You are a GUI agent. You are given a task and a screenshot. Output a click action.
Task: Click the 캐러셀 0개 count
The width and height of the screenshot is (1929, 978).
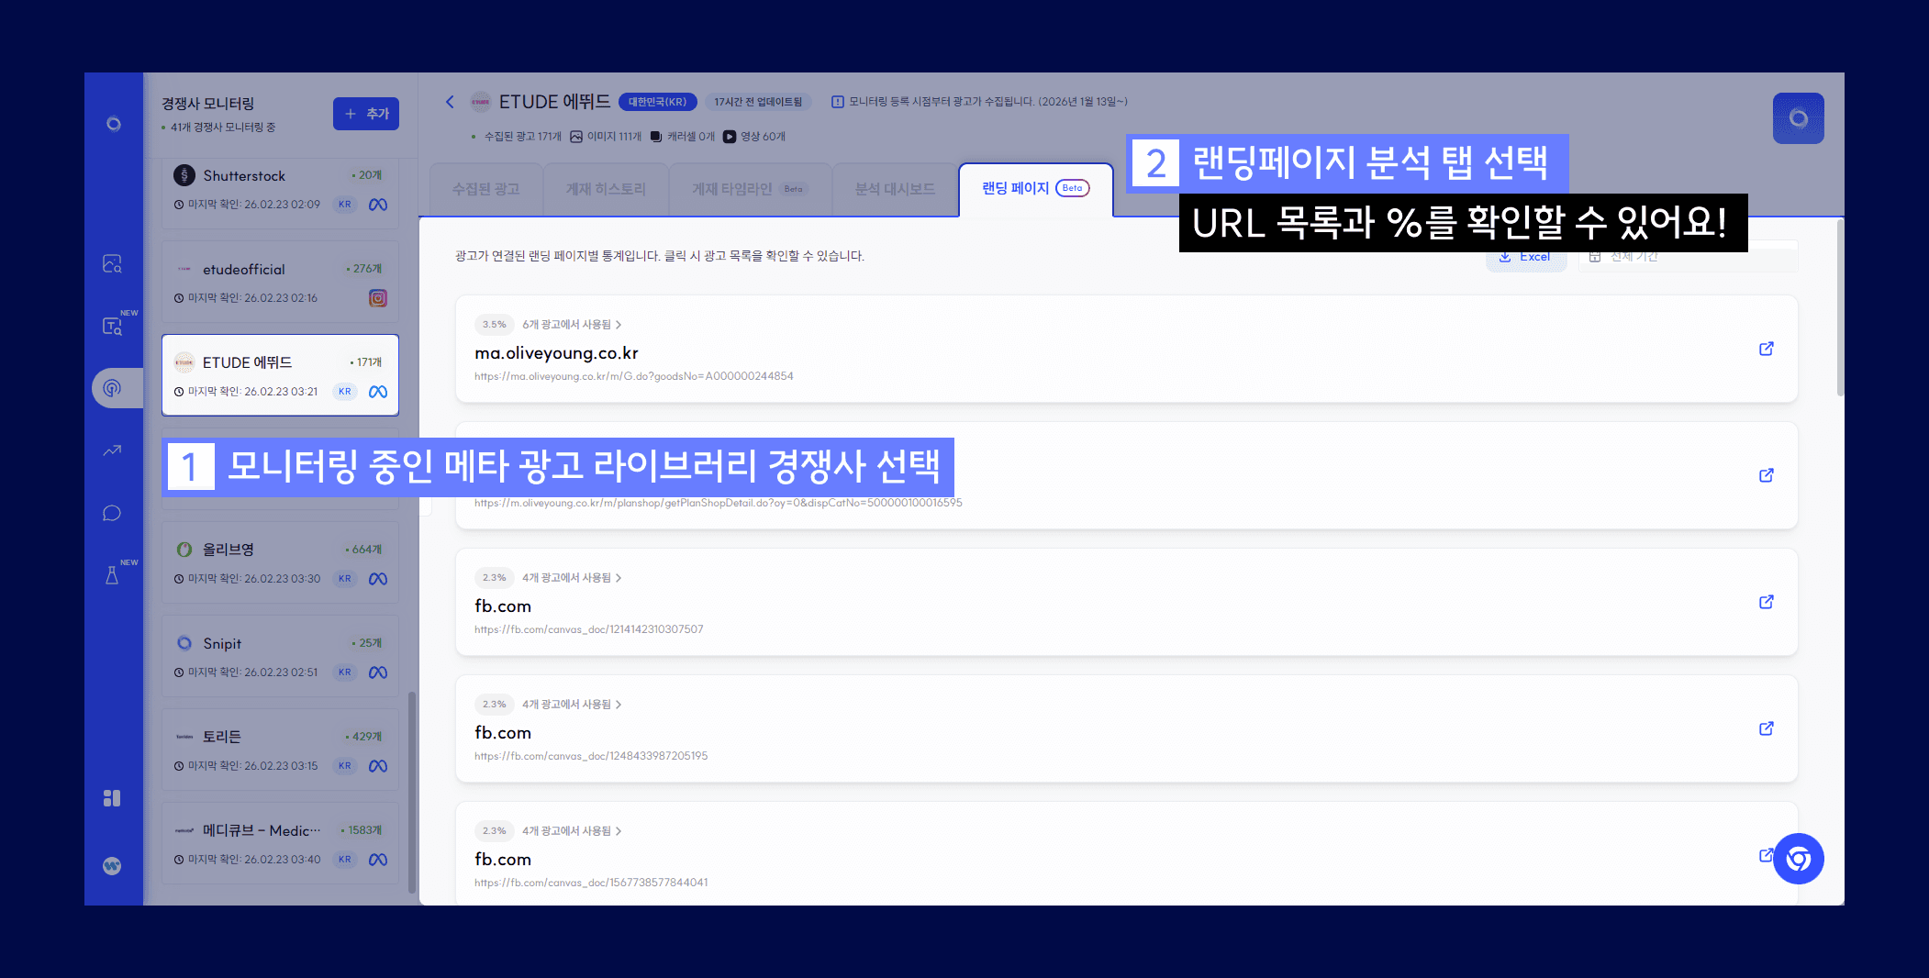pos(682,137)
